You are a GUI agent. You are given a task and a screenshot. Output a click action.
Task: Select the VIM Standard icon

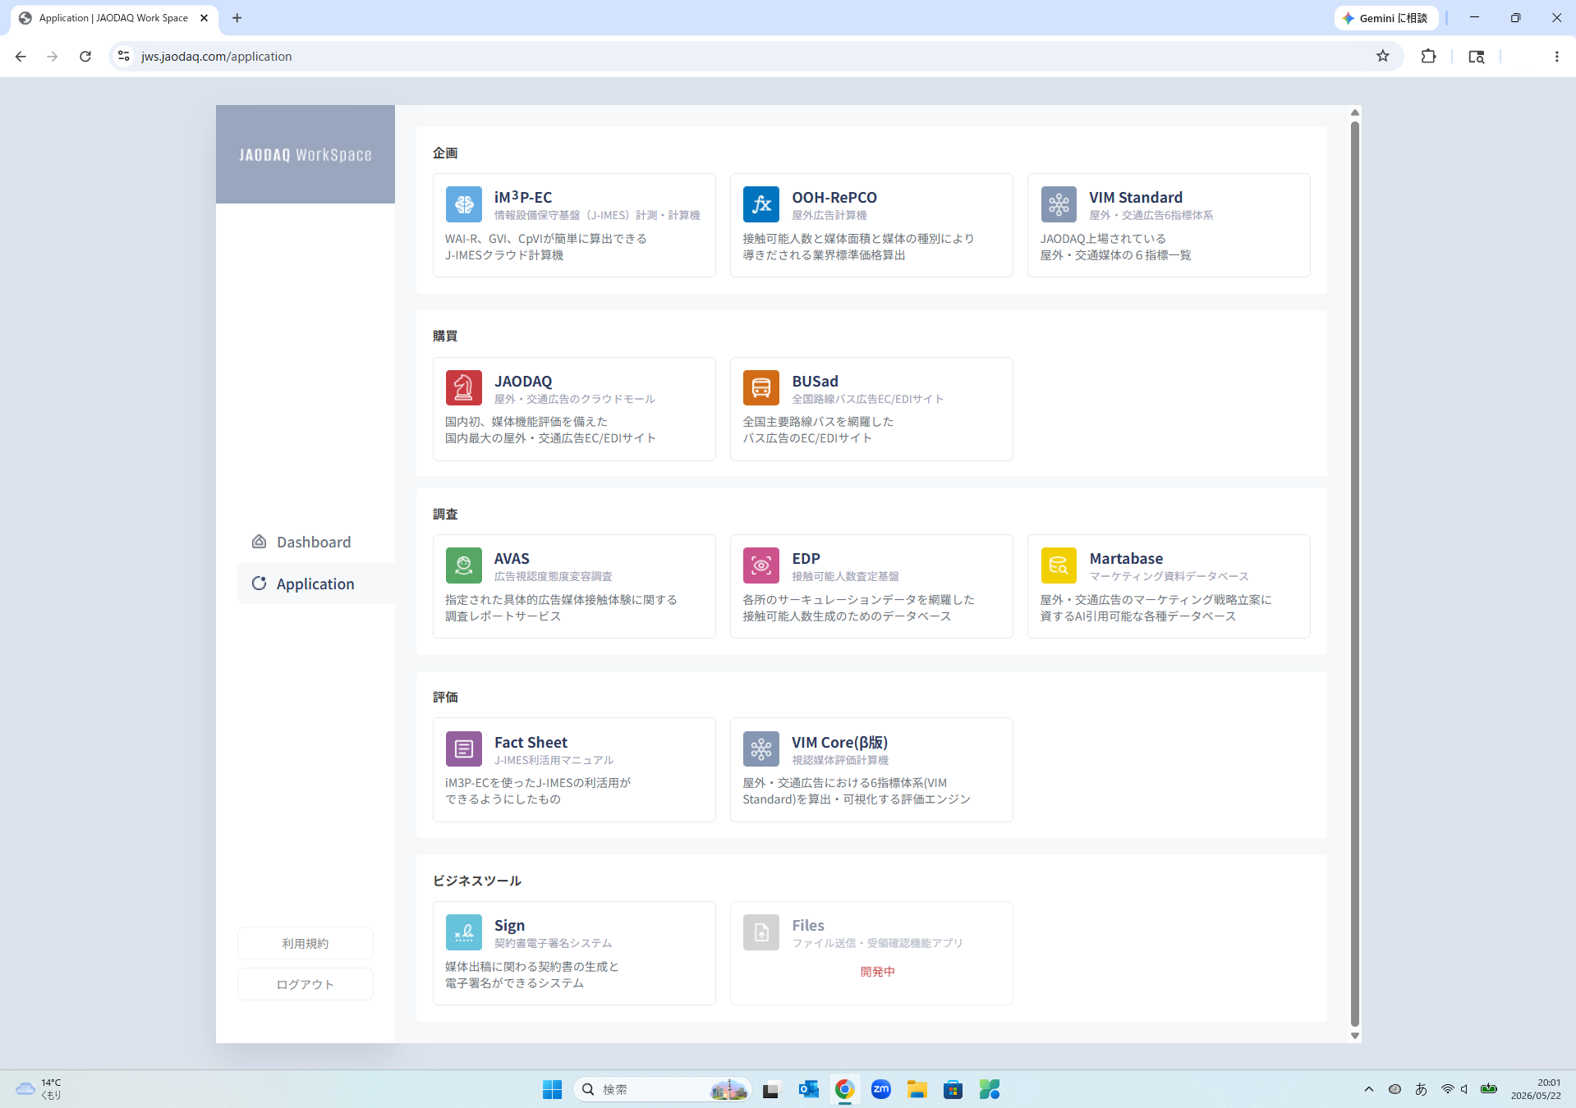pyautogui.click(x=1059, y=204)
